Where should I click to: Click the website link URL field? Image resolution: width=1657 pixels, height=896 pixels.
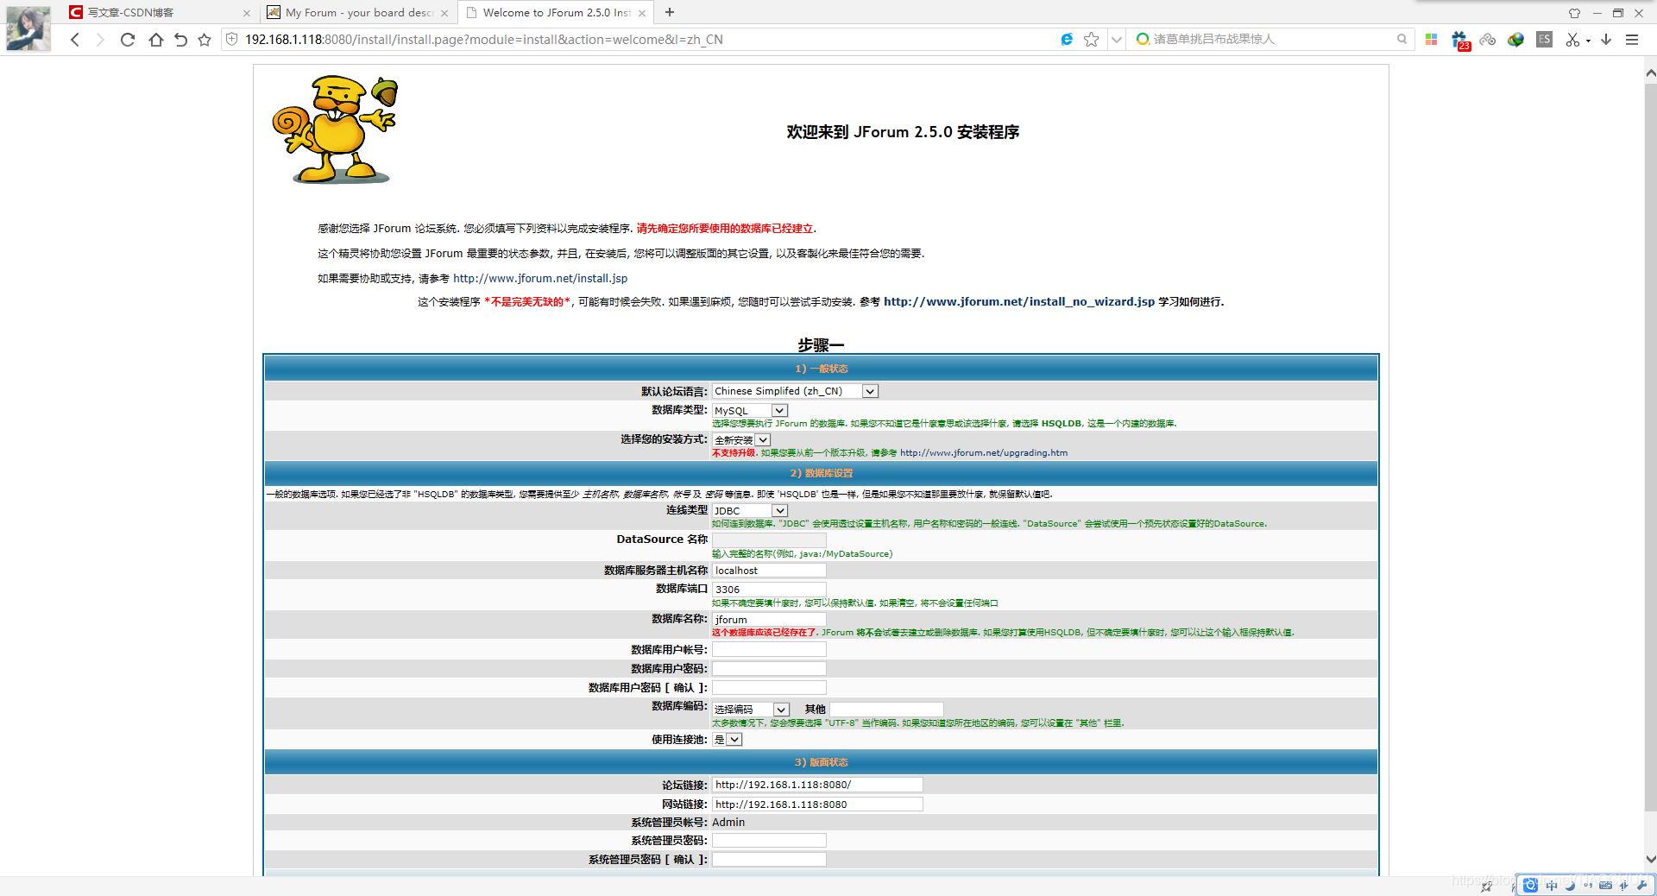pos(817,805)
